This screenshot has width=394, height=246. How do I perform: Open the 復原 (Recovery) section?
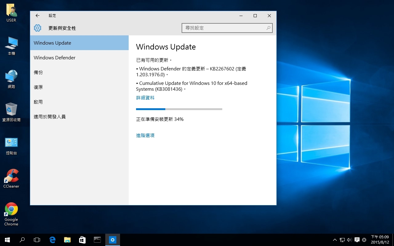(x=79, y=87)
